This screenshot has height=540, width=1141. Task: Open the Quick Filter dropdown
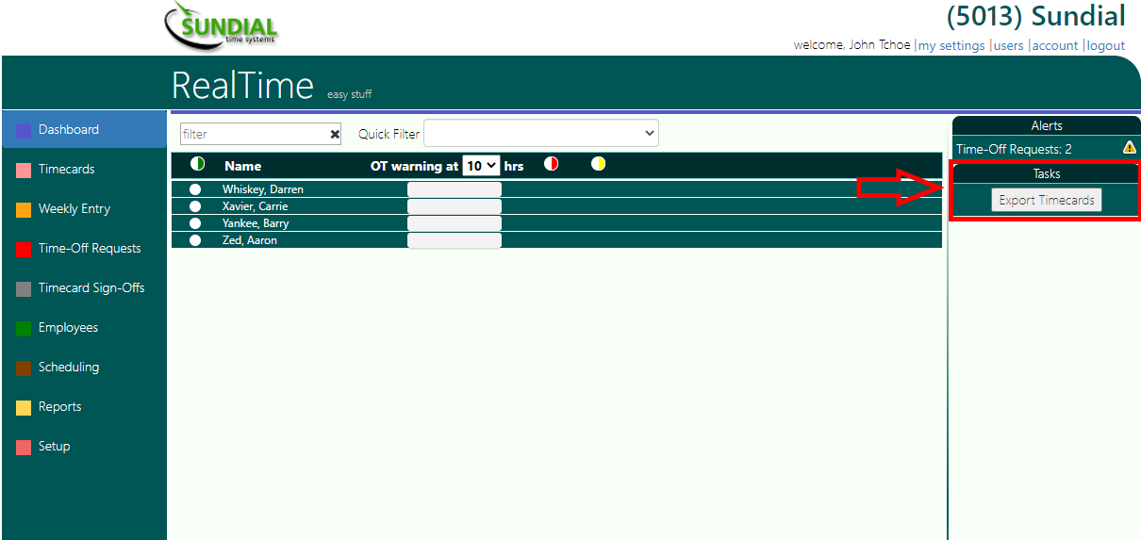[541, 134]
